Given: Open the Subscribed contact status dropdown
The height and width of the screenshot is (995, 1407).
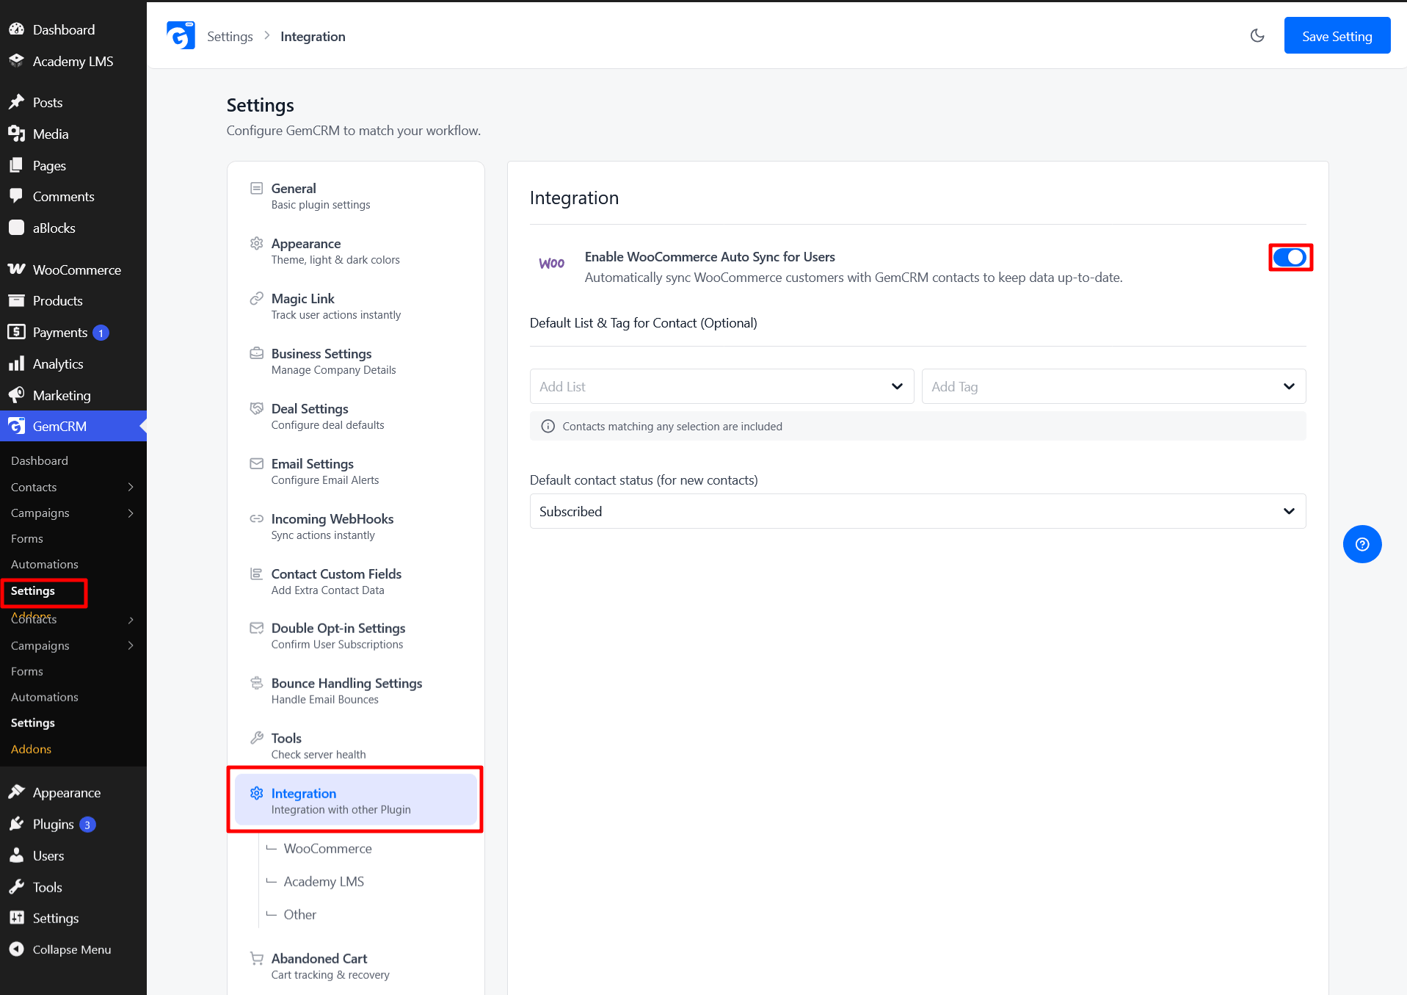Looking at the screenshot, I should click(917, 511).
